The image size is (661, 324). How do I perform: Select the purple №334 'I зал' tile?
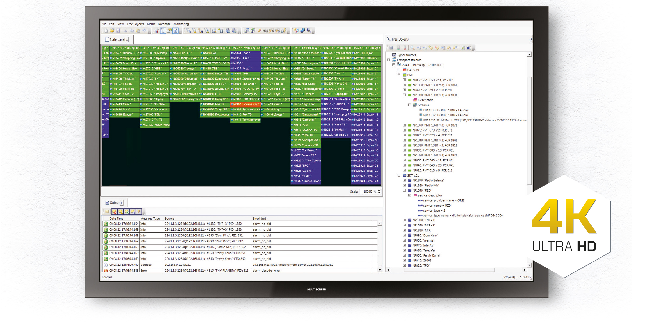tap(245, 53)
